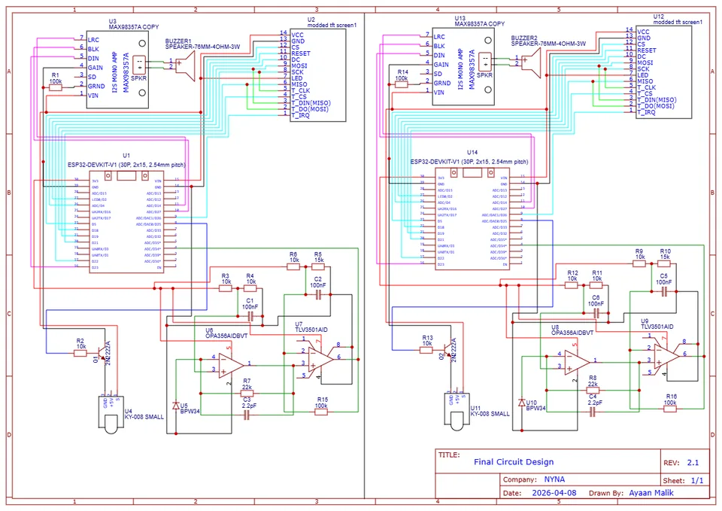This screenshot has width=722, height=511.
Task: Select the R7 22k resistor symbol
Action: (x=247, y=394)
